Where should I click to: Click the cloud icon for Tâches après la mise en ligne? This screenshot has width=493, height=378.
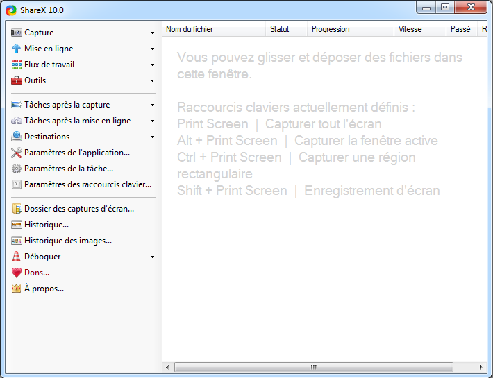point(17,121)
